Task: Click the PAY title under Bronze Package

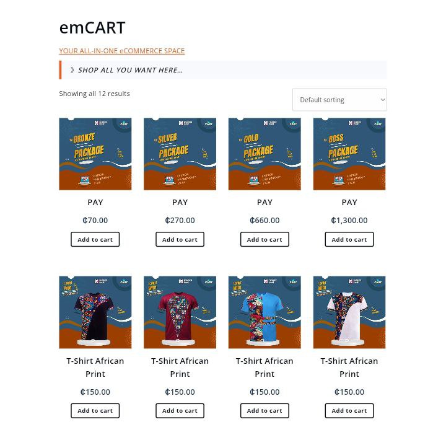Action: coord(95,202)
